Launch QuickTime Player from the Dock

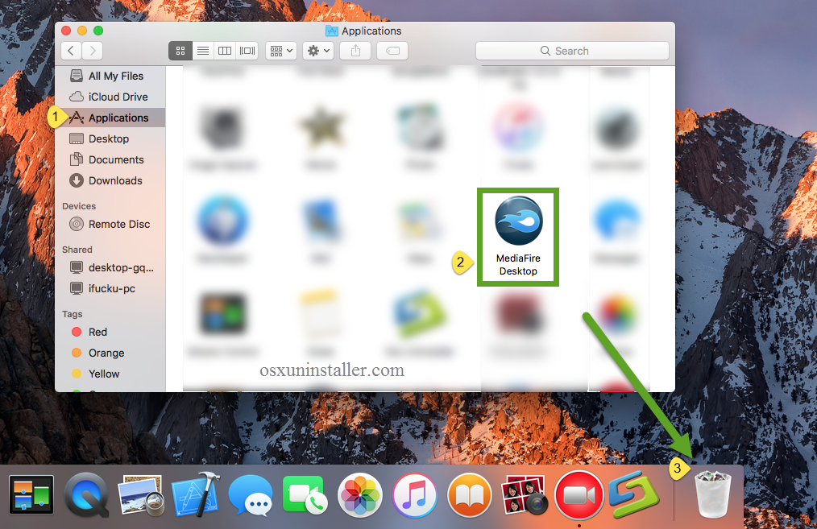click(86, 495)
